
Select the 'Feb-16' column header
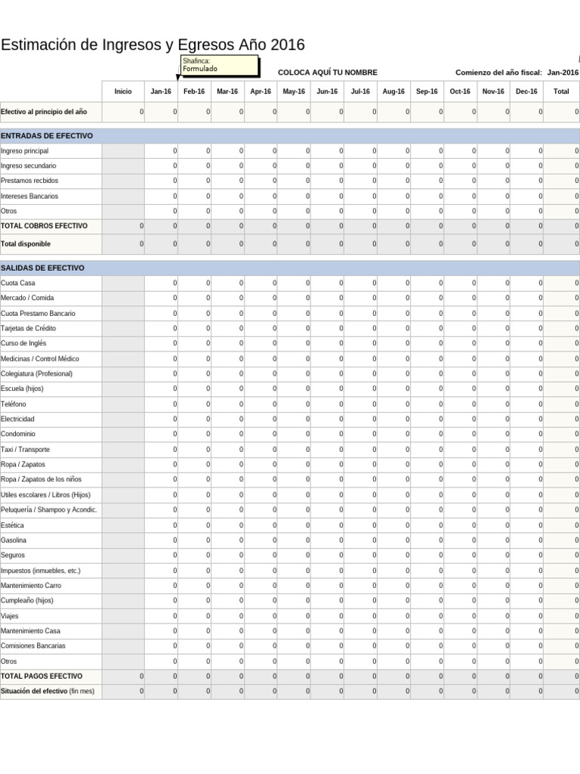coord(194,91)
